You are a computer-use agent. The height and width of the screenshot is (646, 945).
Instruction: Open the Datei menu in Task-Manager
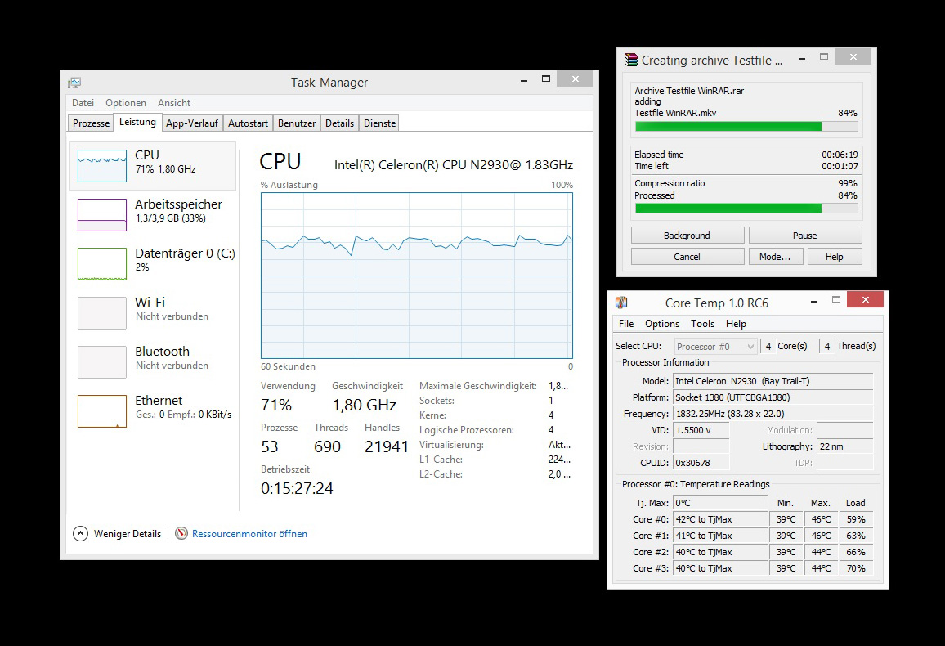click(83, 102)
